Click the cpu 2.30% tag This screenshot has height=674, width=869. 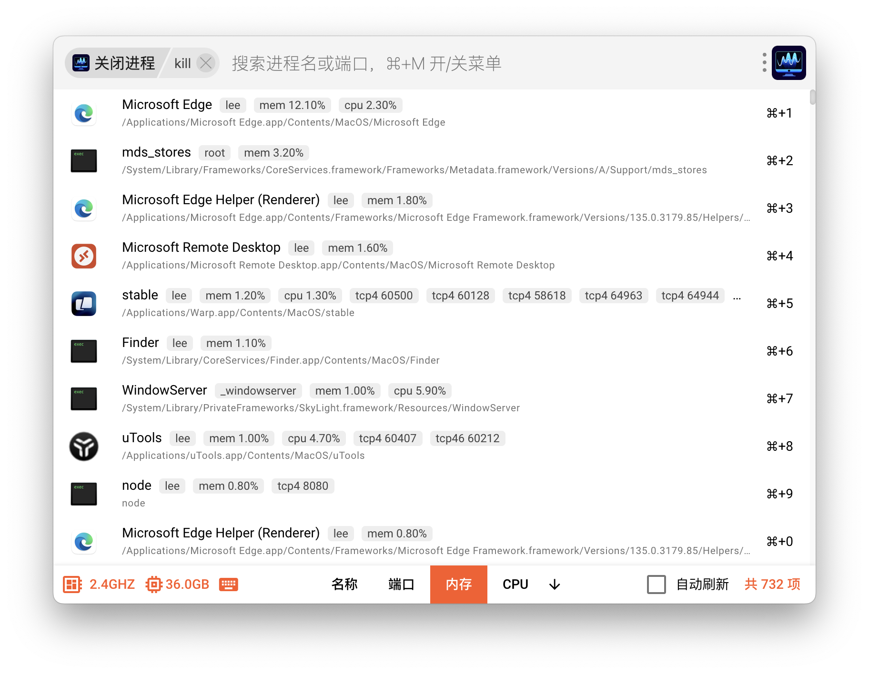(370, 105)
